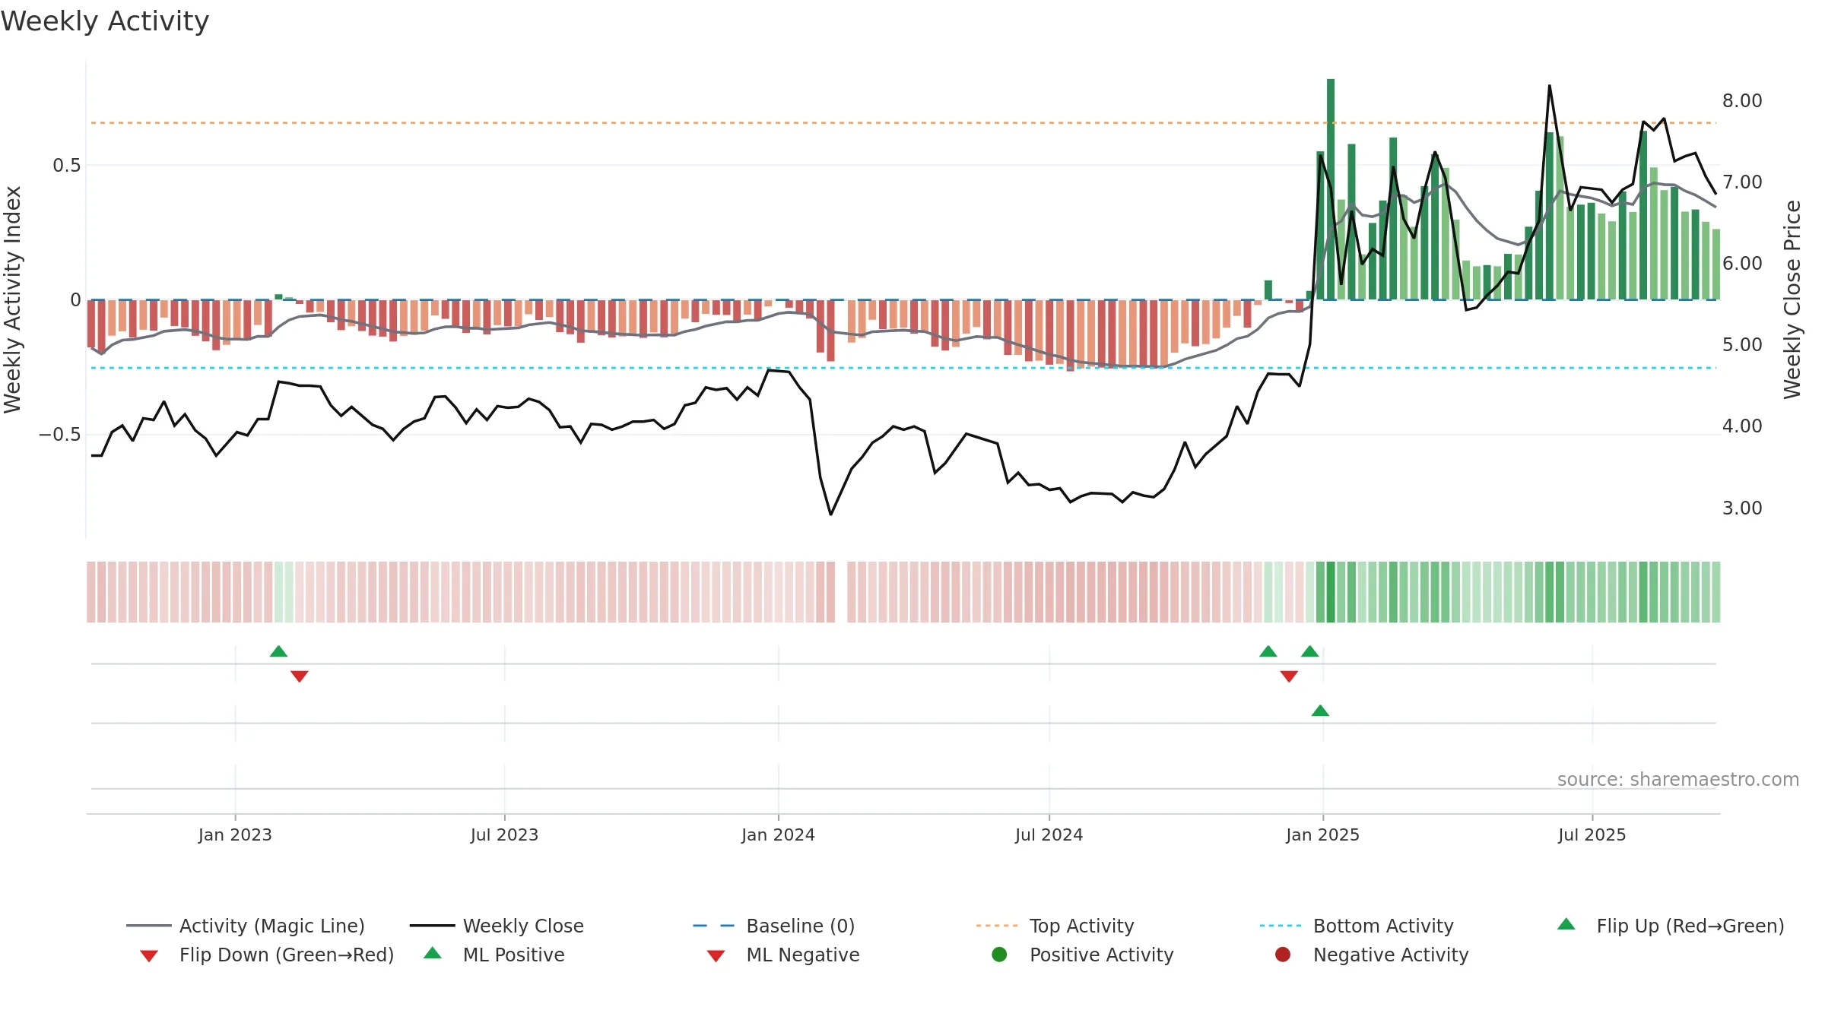Viewport: 1825px width, 1026px height.
Task: Click the −0.5 activity axis tick
Action: (x=60, y=435)
